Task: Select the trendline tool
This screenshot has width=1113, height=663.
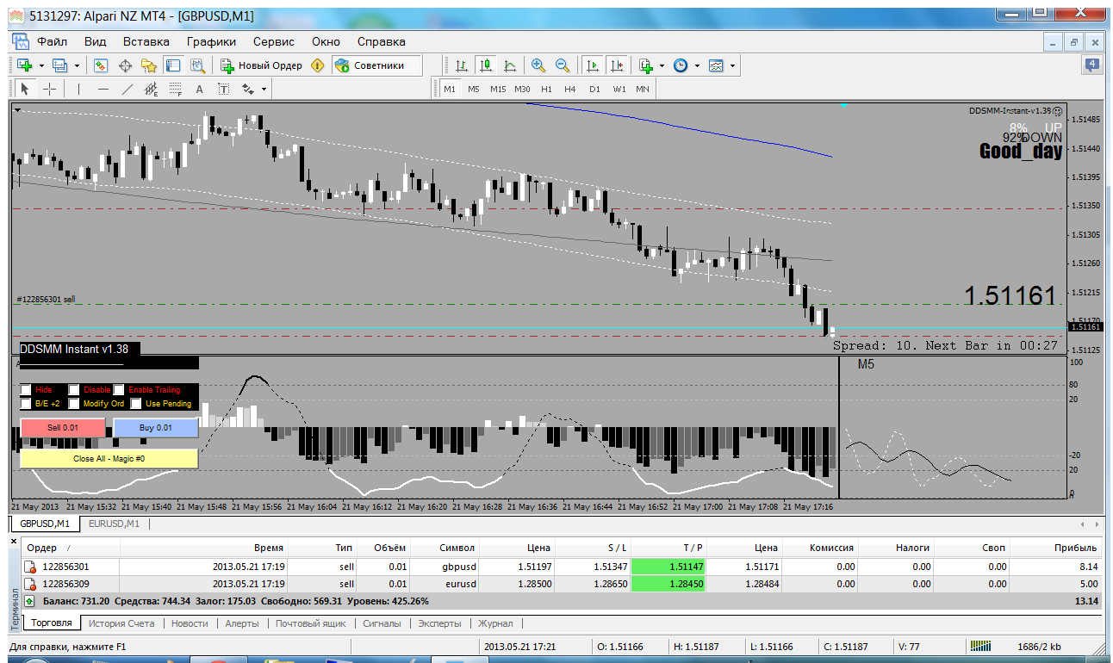Action: coord(127,89)
